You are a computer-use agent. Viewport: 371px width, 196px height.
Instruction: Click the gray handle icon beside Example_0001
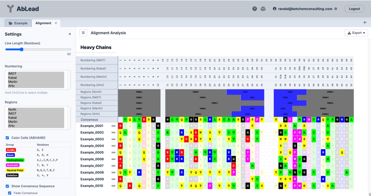coord(113,126)
